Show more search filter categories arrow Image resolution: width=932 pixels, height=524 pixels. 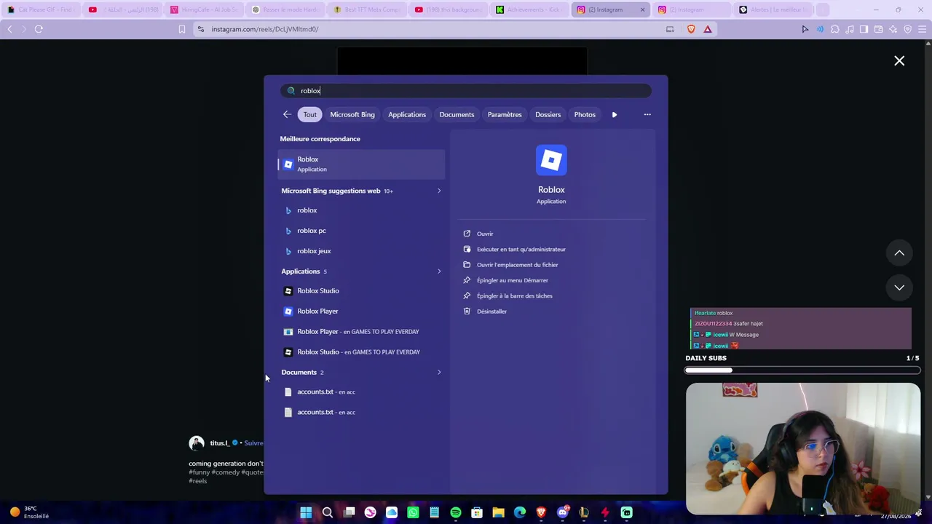(x=615, y=114)
